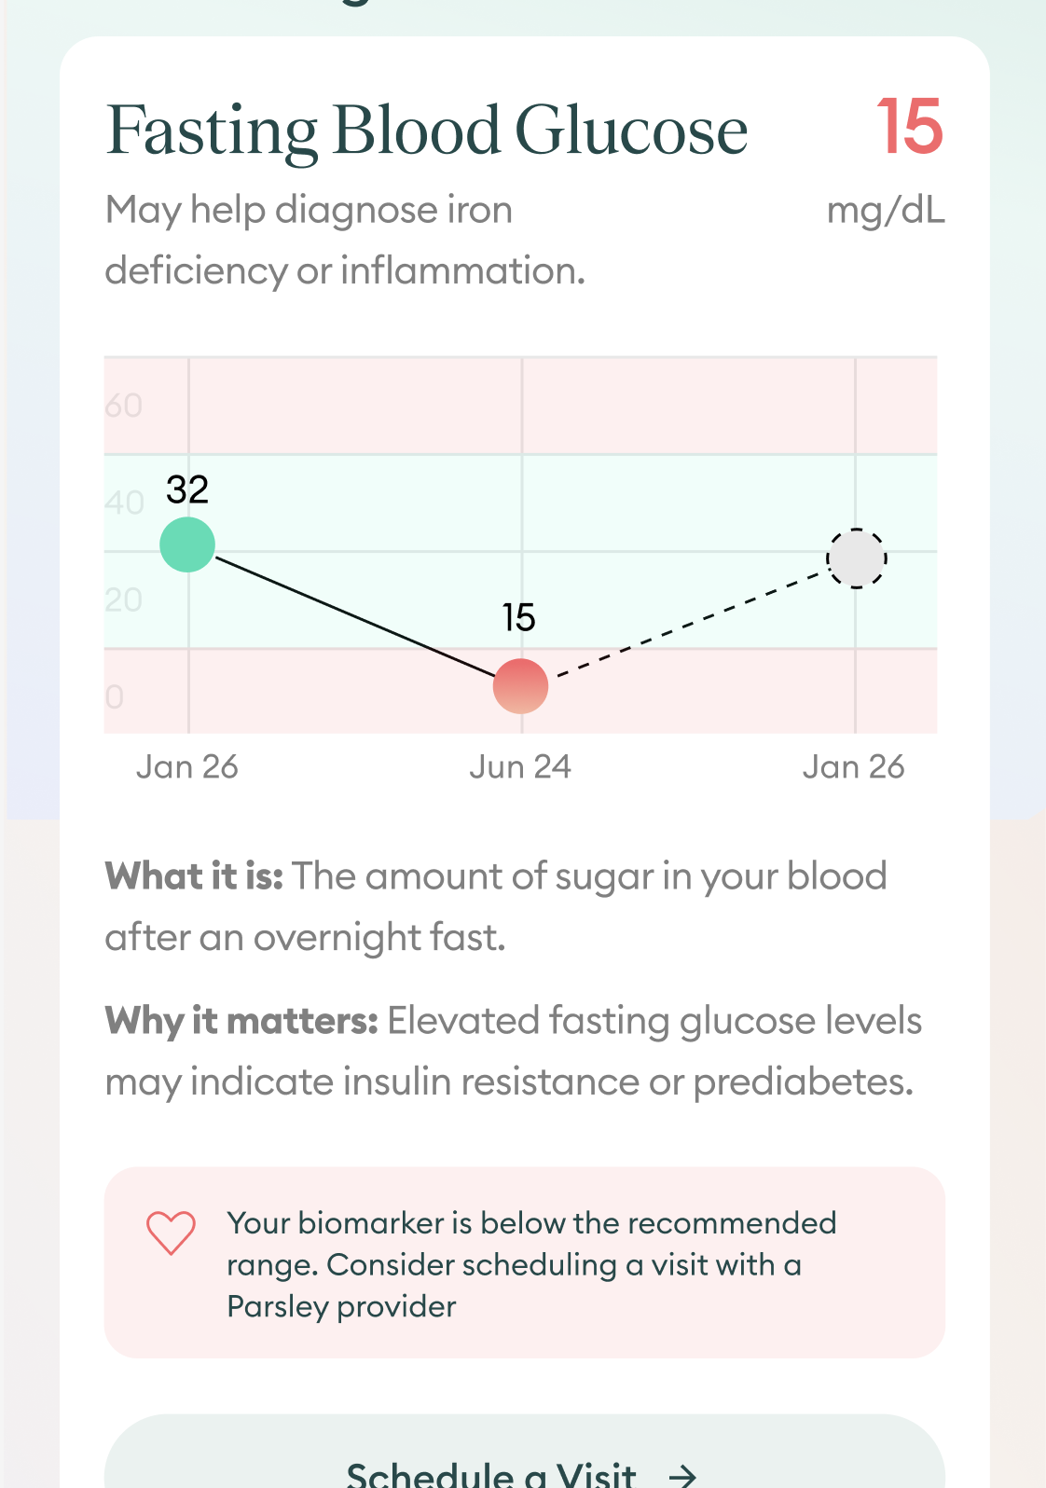Click the large red 15 reading
Image resolution: width=1046 pixels, height=1488 pixels.
pos(909,127)
